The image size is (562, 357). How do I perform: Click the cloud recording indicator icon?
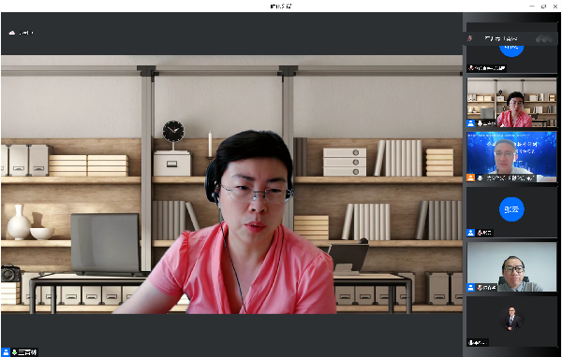(x=12, y=33)
